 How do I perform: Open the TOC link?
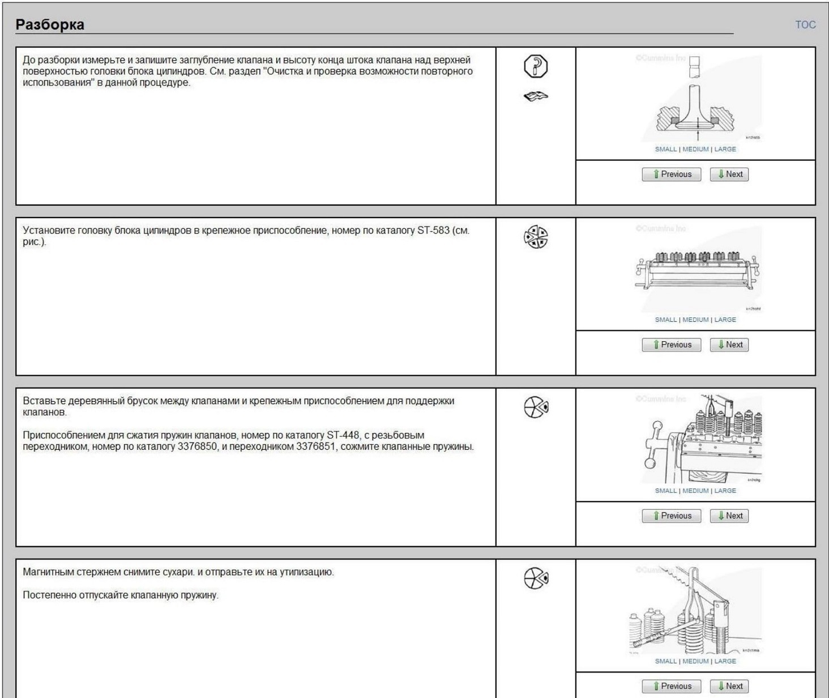[805, 24]
